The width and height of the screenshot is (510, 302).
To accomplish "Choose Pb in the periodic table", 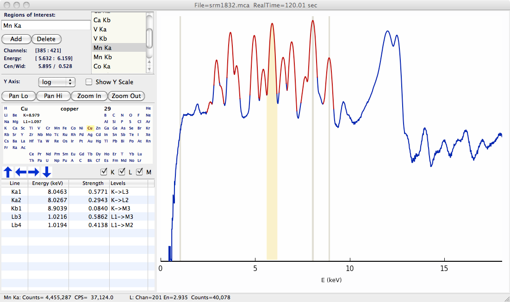I will (115, 141).
